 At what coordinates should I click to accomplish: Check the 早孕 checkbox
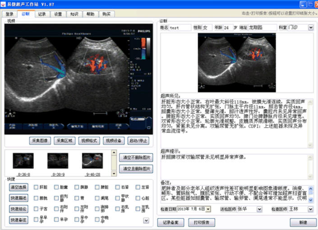[56, 220]
